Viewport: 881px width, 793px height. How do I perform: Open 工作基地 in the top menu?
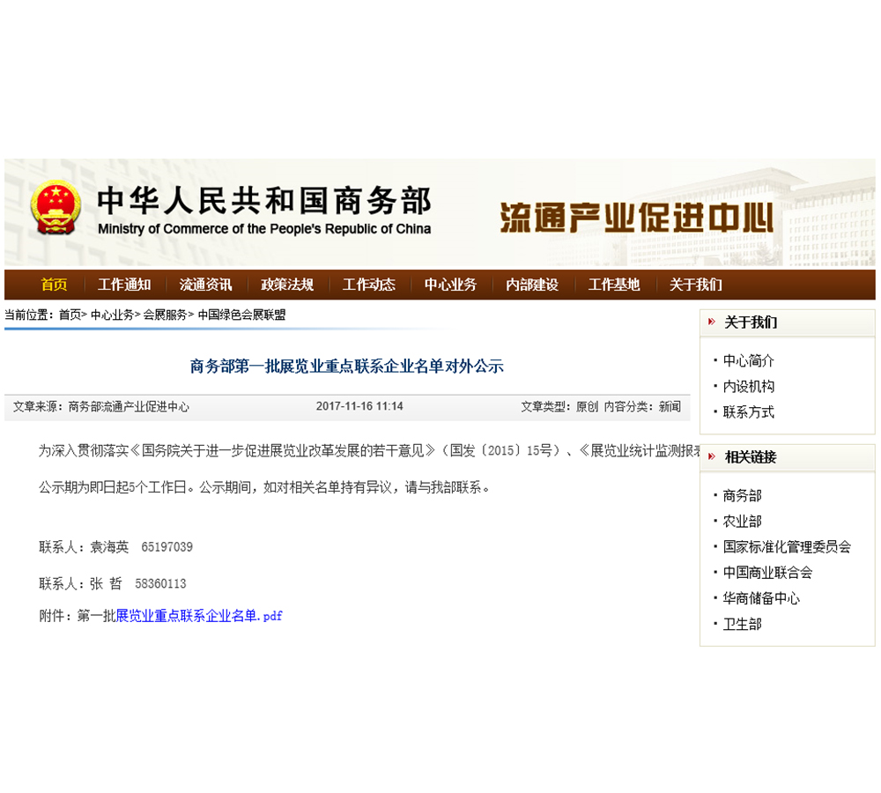tap(614, 285)
